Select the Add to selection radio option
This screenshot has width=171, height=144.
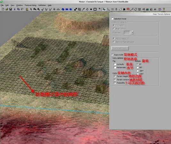114,38
